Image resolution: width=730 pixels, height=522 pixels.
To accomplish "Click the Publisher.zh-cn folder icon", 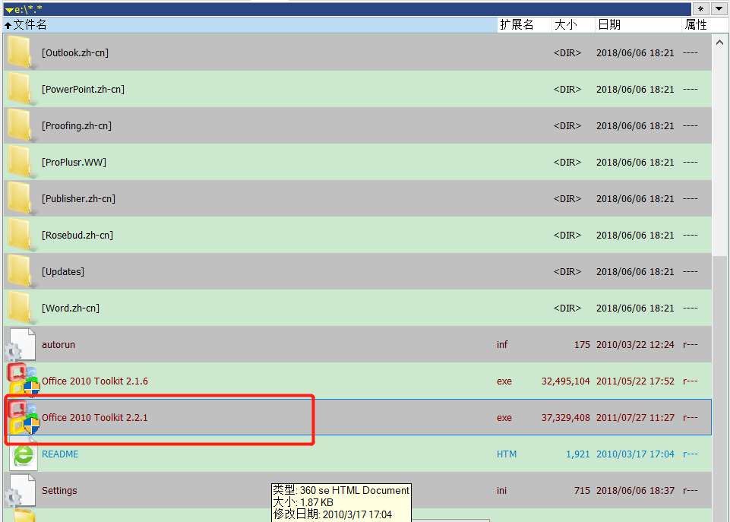I will coord(20,198).
